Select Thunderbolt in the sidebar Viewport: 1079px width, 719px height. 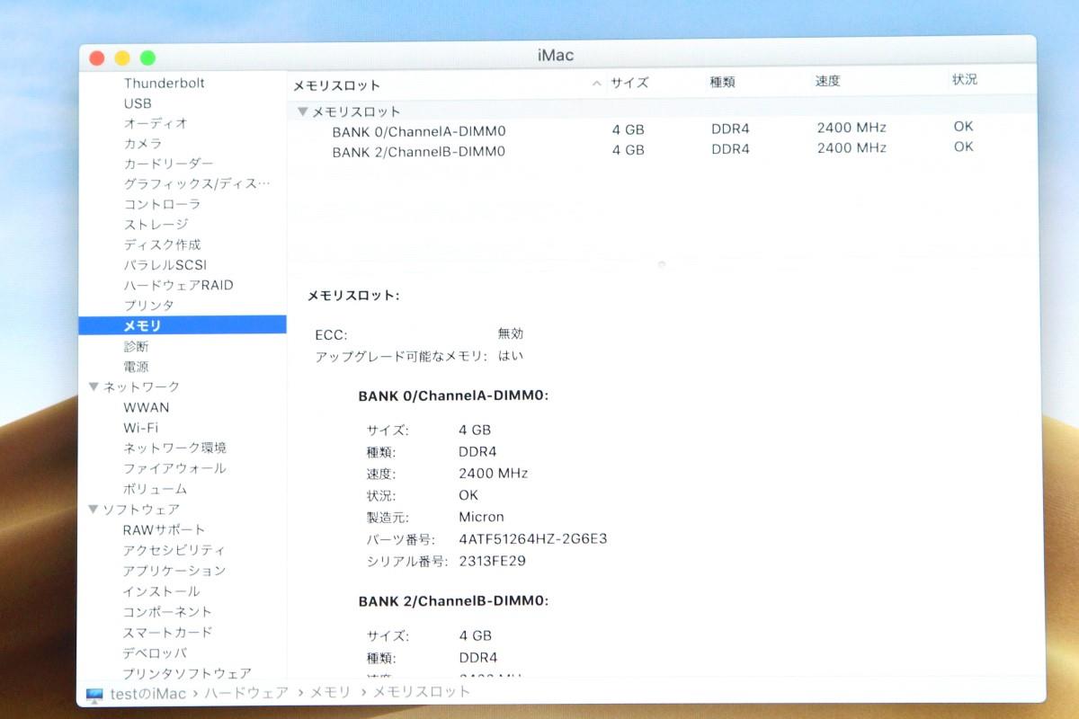(x=165, y=83)
